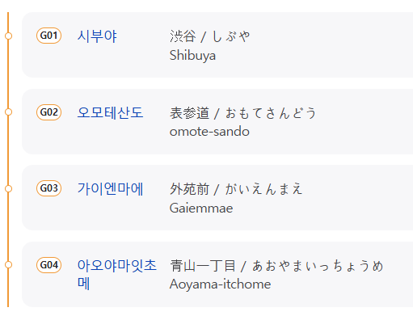Click the G02 station badge
Viewport: 413px width, 316px height.
pyautogui.click(x=48, y=112)
